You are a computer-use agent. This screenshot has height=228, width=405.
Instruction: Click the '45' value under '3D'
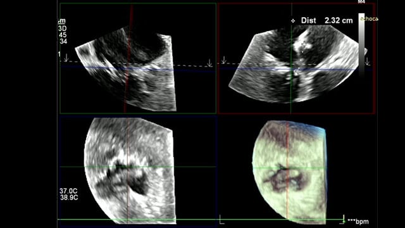(x=63, y=35)
